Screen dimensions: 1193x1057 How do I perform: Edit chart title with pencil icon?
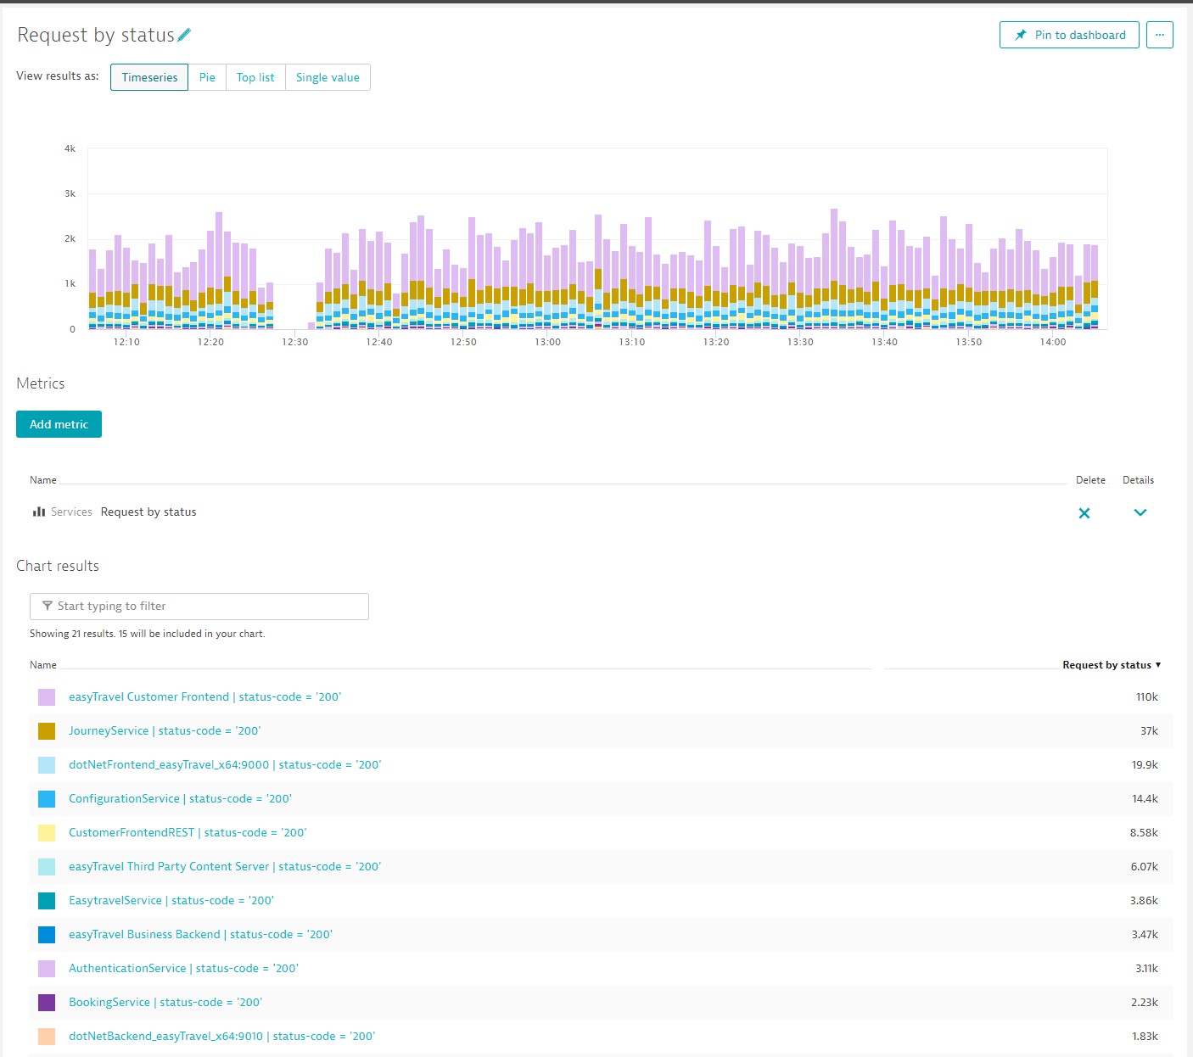184,35
